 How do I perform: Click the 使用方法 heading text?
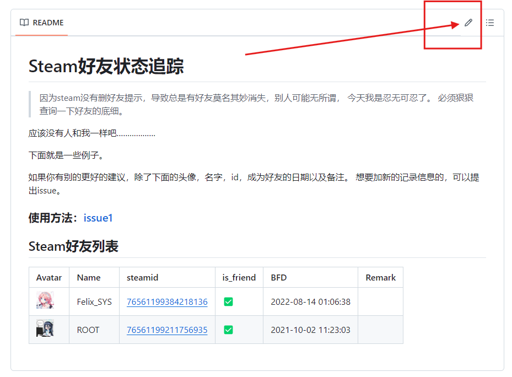[x=52, y=218]
